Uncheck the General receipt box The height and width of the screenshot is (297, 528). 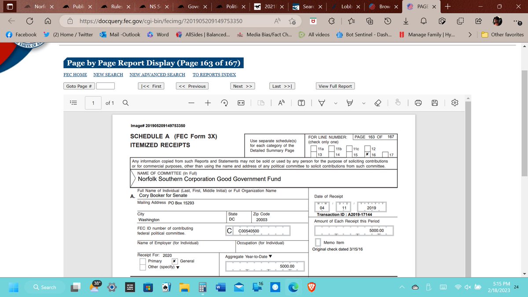click(x=175, y=261)
